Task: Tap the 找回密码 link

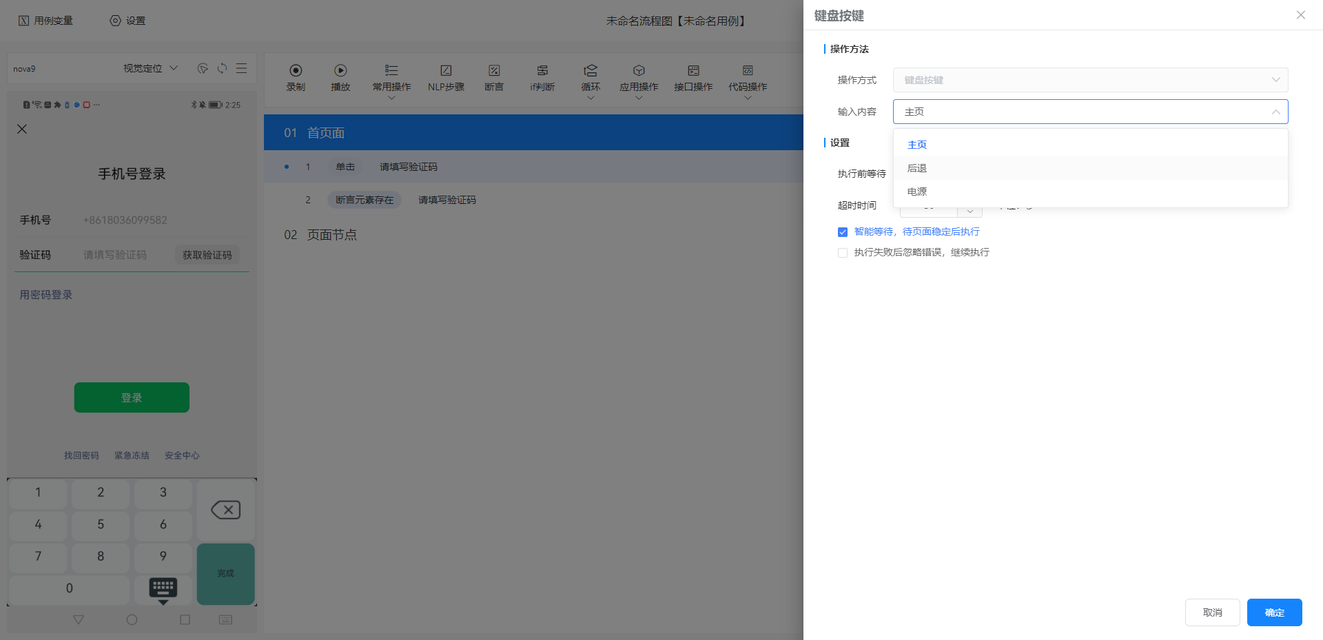Action: 81,455
